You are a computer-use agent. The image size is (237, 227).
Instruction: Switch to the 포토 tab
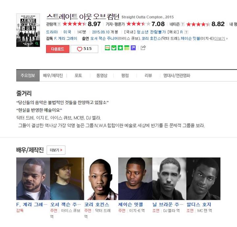tap(78, 76)
